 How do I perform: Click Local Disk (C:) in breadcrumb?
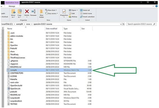7,24
